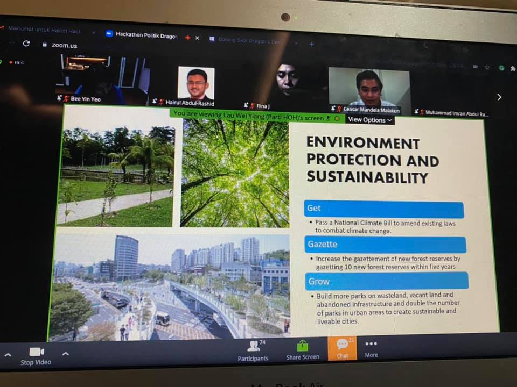
Task: Expand video settings arrow beside Stop Video
Action: pyautogui.click(x=66, y=354)
